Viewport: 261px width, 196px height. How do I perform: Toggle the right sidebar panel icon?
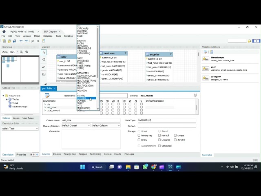point(258,41)
